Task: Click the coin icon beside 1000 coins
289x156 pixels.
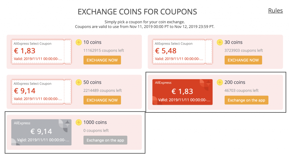Action: (79, 122)
